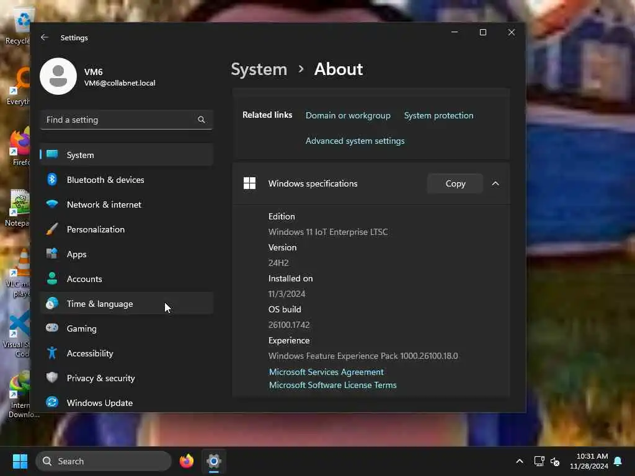Collapse the Windows specifications section

(495, 183)
